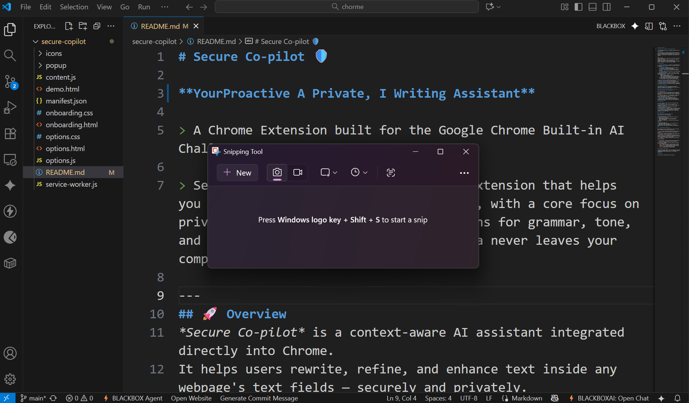The image size is (689, 403).
Task: Expand the icons folder
Action: [40, 53]
